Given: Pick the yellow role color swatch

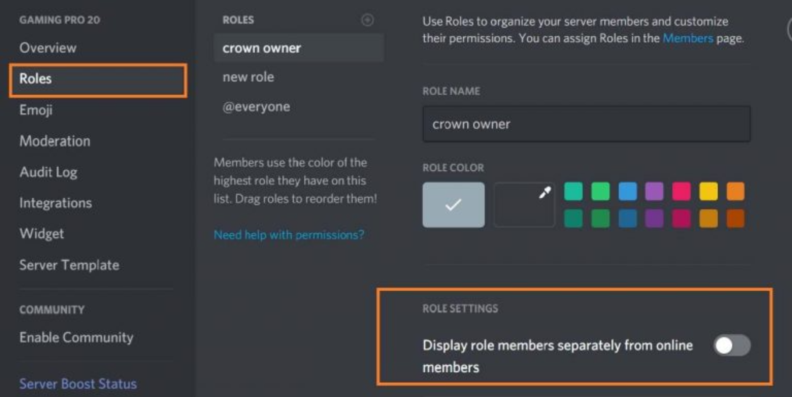Looking at the screenshot, I should click(x=708, y=191).
